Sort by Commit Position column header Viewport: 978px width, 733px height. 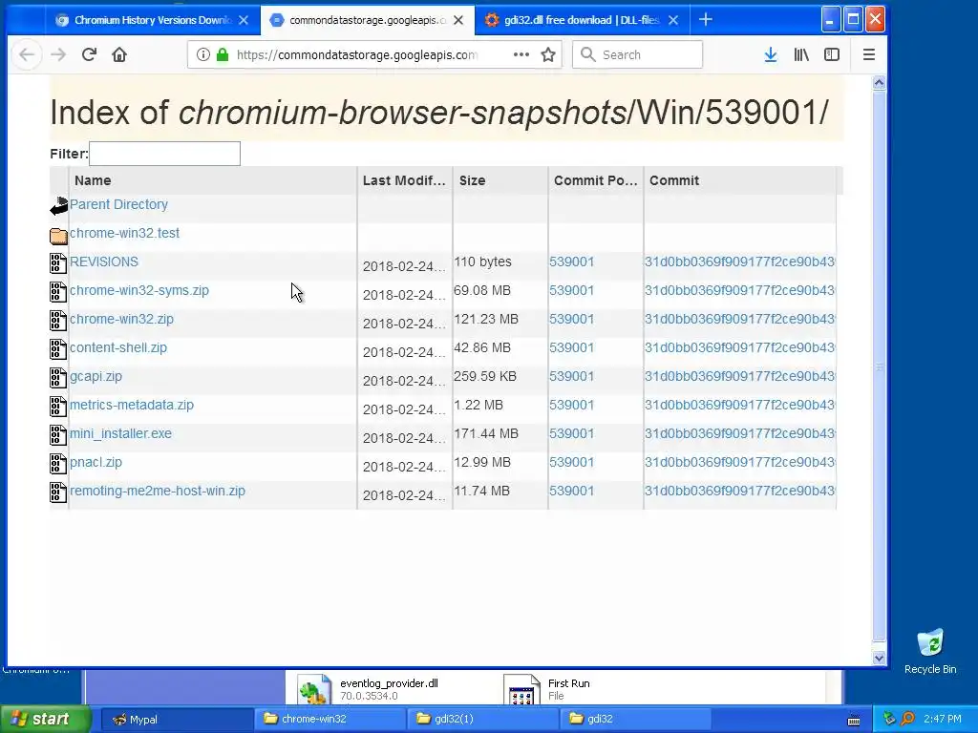coord(596,180)
